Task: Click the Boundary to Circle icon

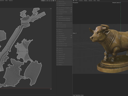Action: (57, 44)
